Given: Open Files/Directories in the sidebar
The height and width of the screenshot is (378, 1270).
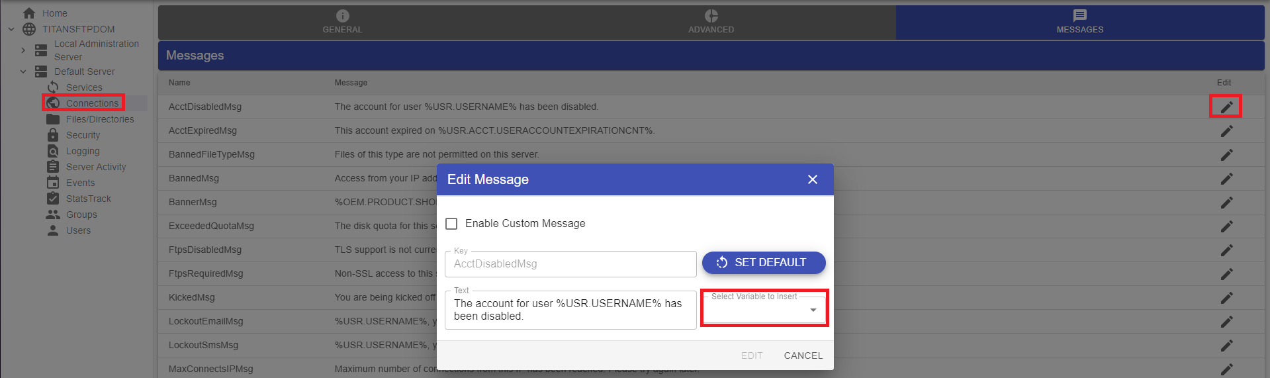Looking at the screenshot, I should point(99,119).
